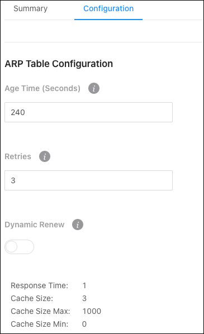
Task: Click the Retries field label
Action: click(x=18, y=156)
